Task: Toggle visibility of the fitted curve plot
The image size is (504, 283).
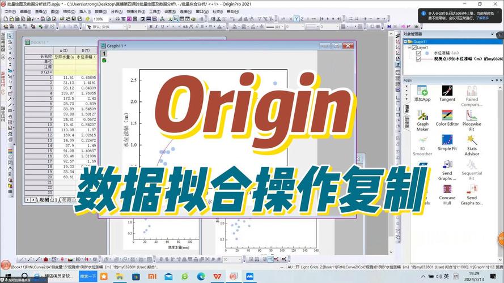Action: pyautogui.click(x=418, y=59)
